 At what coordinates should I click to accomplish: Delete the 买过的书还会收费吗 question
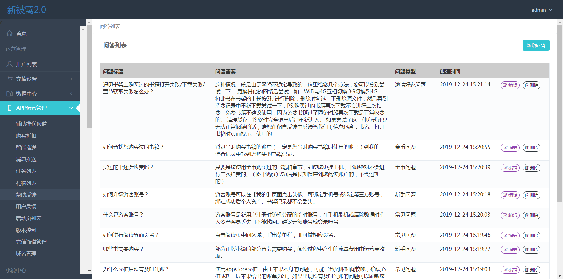click(531, 168)
